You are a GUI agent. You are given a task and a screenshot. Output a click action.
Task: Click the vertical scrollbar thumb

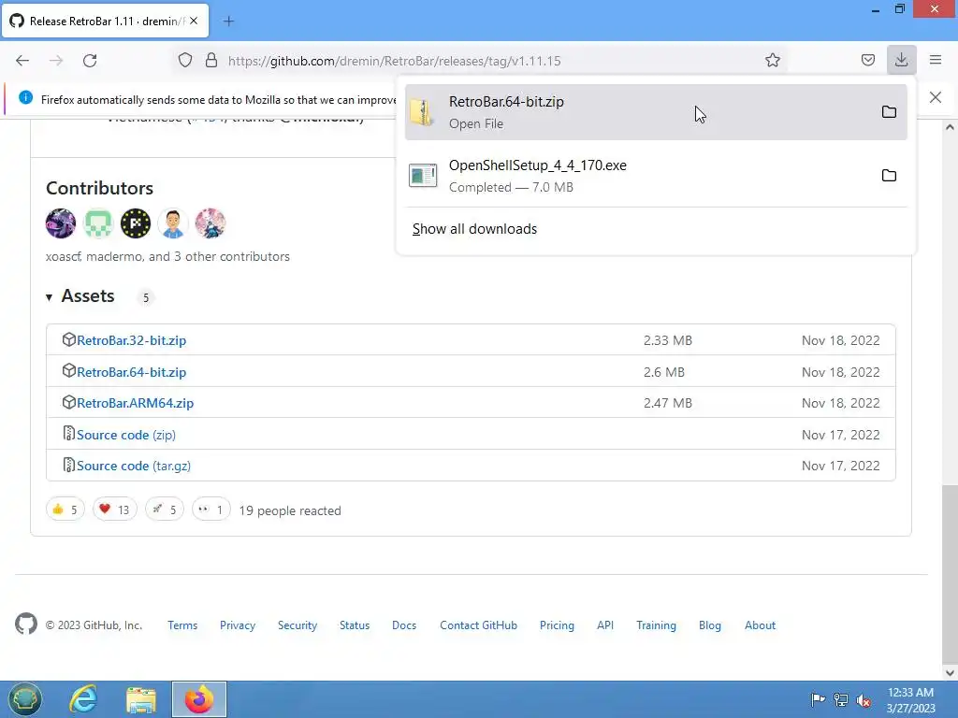[950, 575]
